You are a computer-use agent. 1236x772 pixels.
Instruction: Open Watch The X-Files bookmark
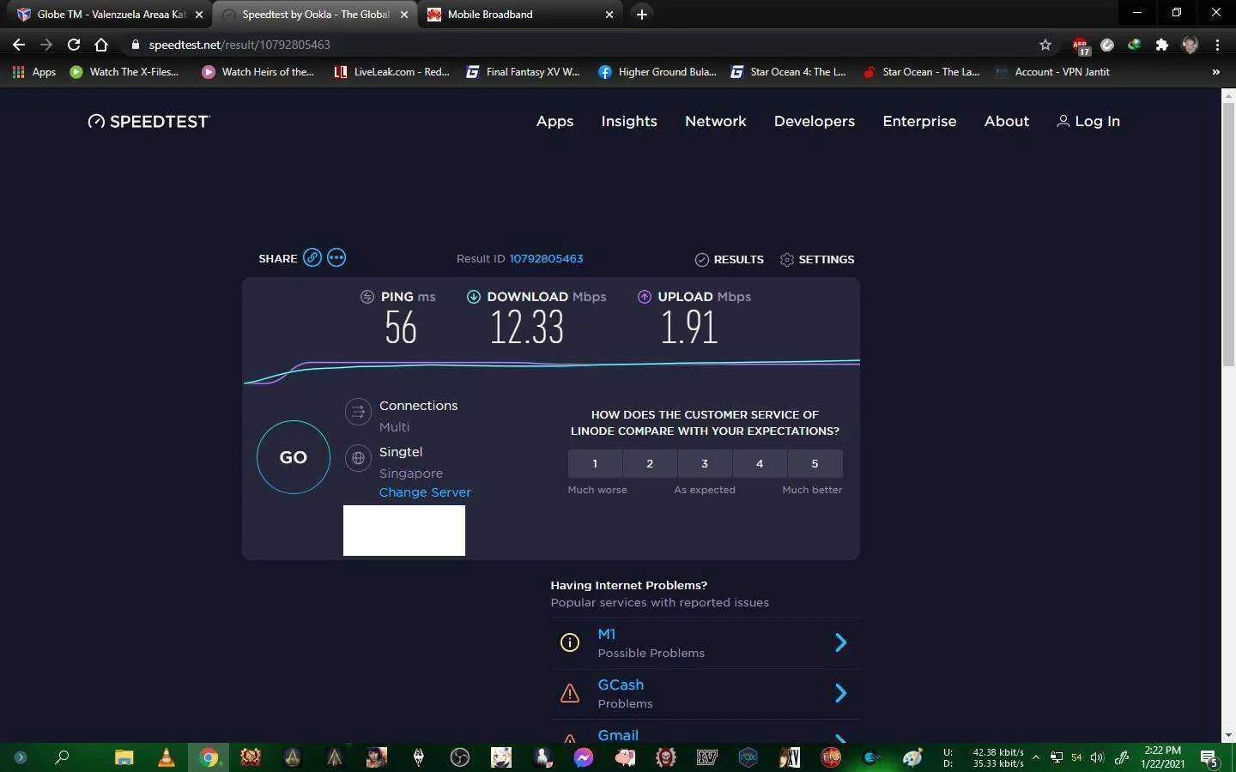(x=124, y=72)
